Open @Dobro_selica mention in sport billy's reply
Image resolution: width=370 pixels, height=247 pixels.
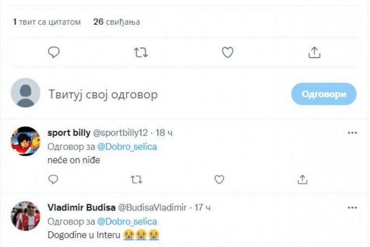tap(127, 147)
